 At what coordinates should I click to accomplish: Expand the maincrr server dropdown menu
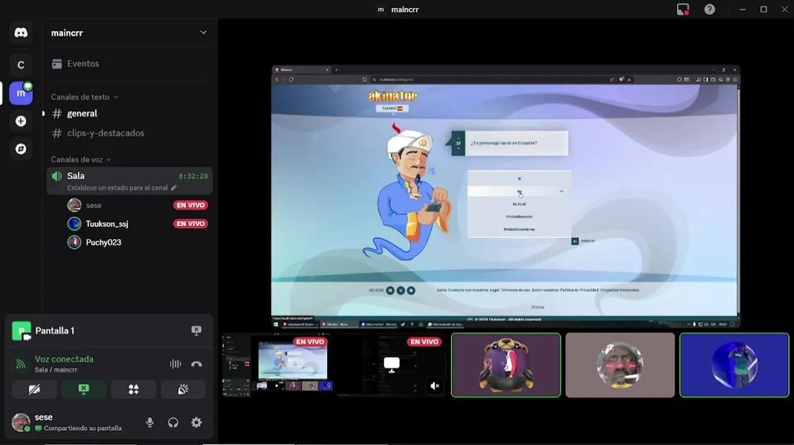coord(203,33)
